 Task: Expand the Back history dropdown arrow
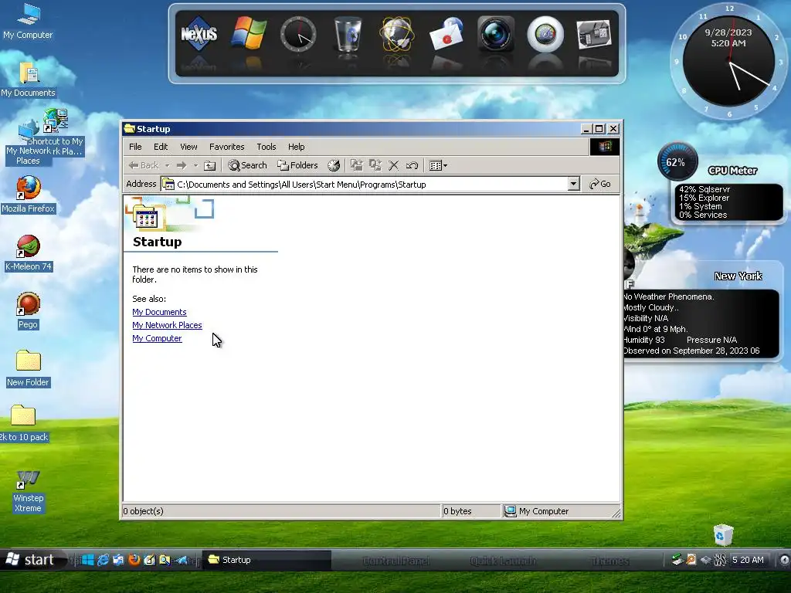click(x=167, y=165)
